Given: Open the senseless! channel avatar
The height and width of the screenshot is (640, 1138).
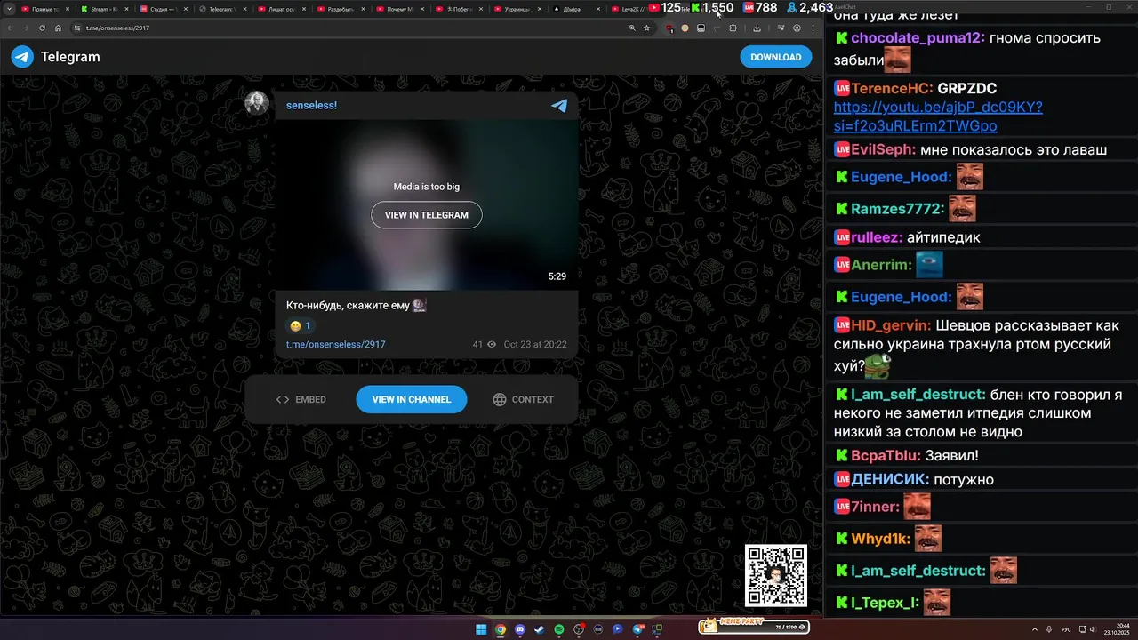Looking at the screenshot, I should pos(257,103).
